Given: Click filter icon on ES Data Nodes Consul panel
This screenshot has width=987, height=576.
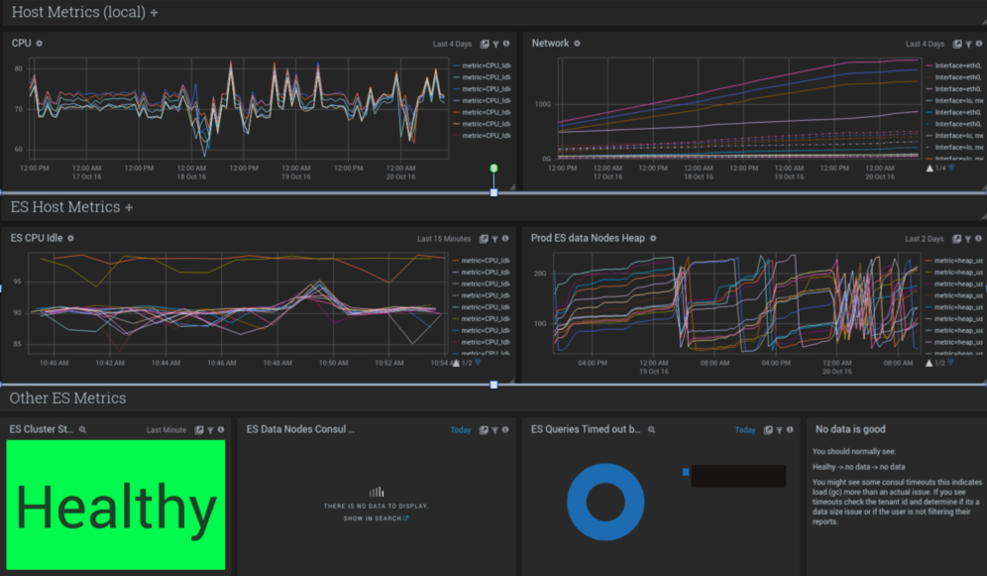Looking at the screenshot, I should (494, 430).
